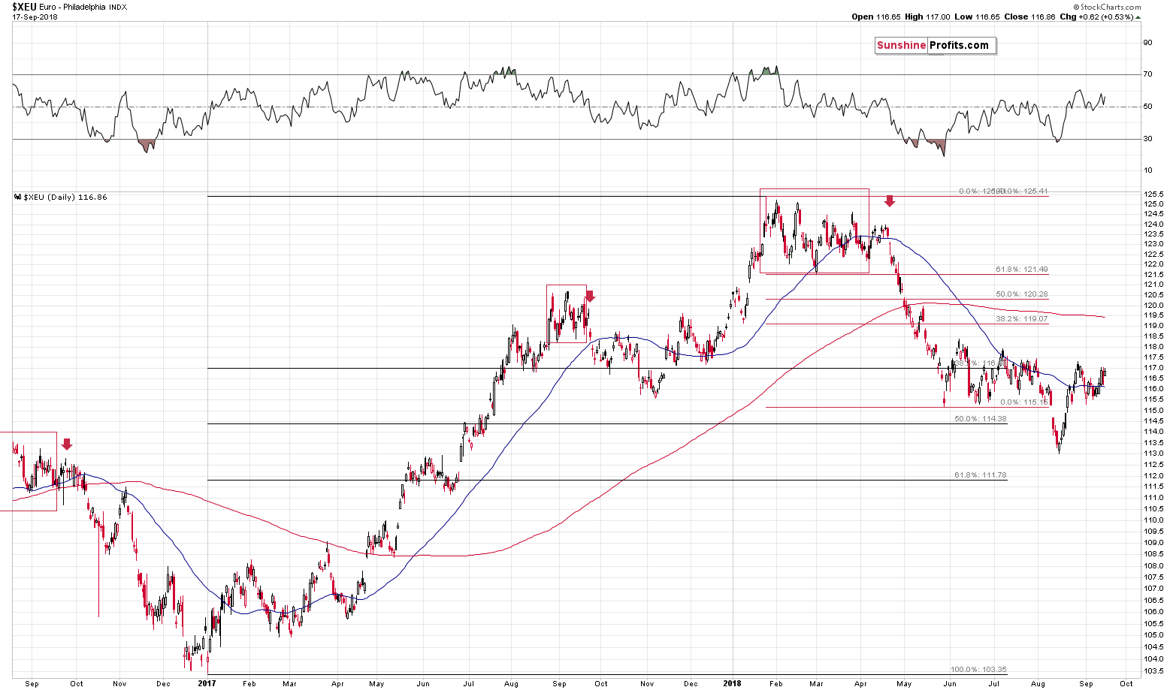Click RSI scale value 70
Image resolution: width=1176 pixels, height=690 pixels.
tap(1147, 74)
